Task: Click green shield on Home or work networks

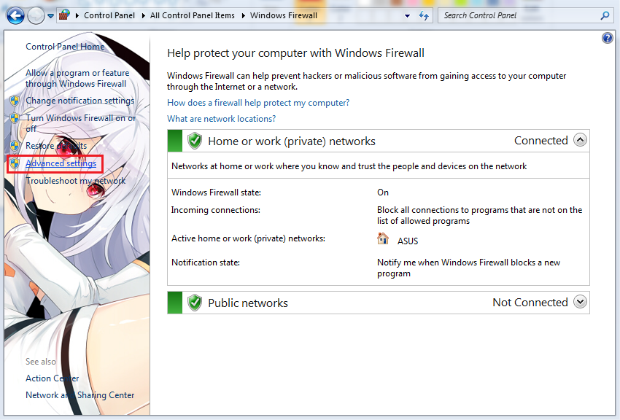Action: [x=195, y=141]
